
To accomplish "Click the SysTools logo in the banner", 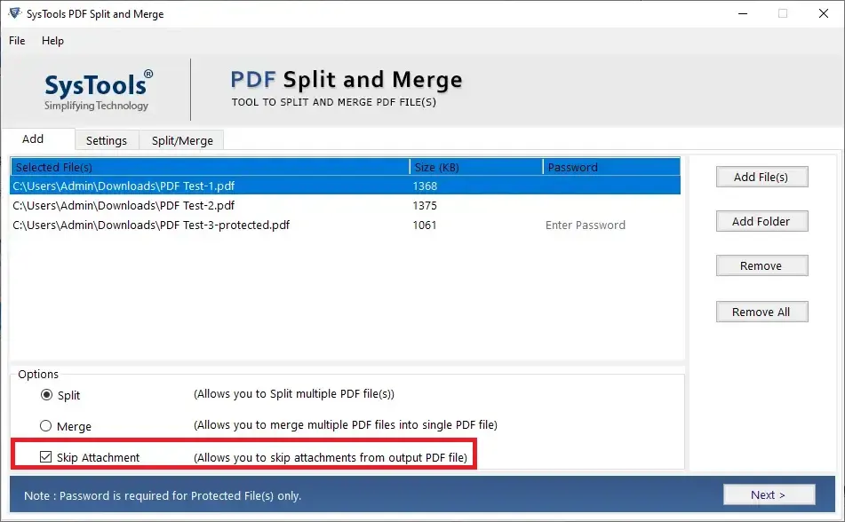I will point(98,90).
